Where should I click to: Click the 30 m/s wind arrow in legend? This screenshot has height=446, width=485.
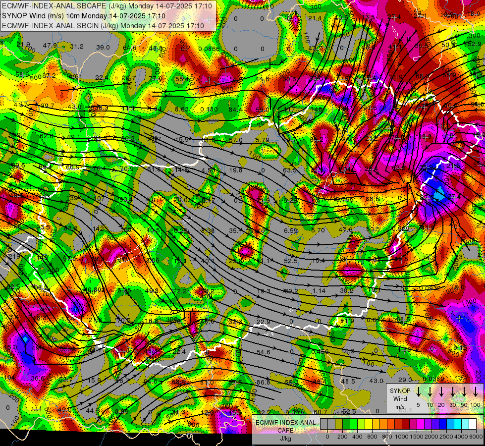pyautogui.click(x=452, y=391)
